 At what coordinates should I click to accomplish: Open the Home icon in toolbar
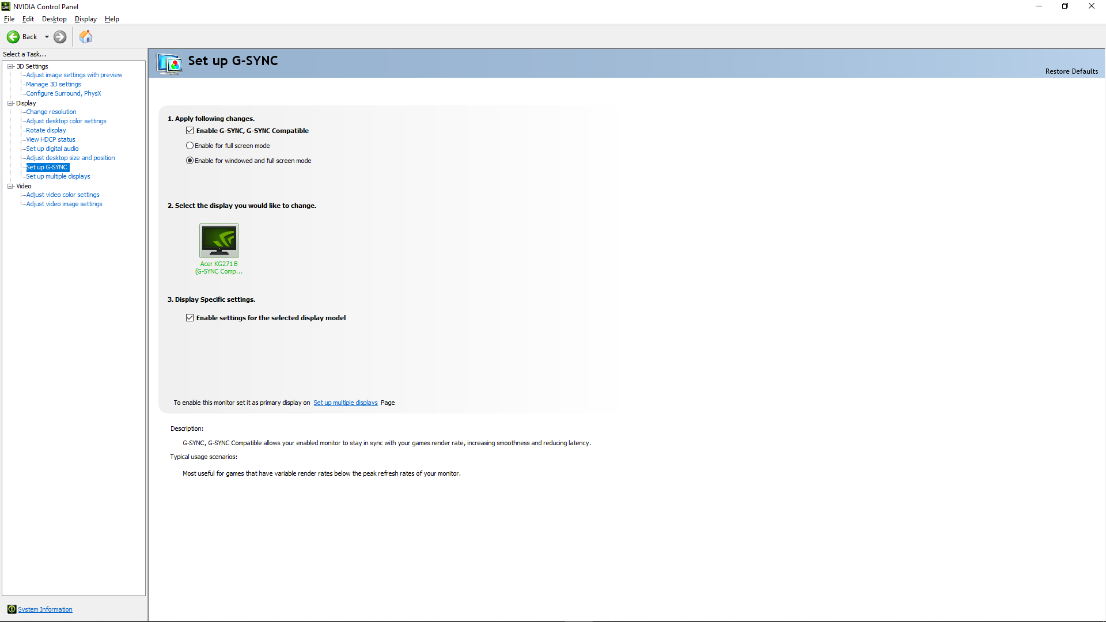[x=86, y=37]
